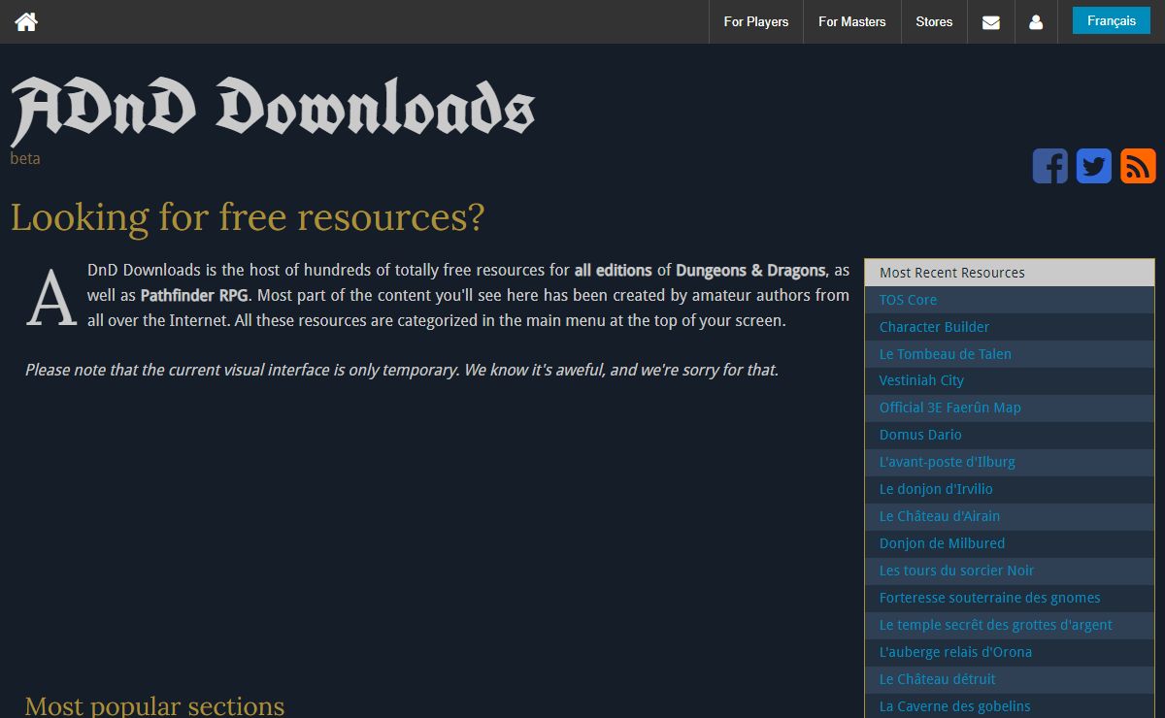Click the Most Recent Resources header
The width and height of the screenshot is (1165, 718).
click(1010, 273)
